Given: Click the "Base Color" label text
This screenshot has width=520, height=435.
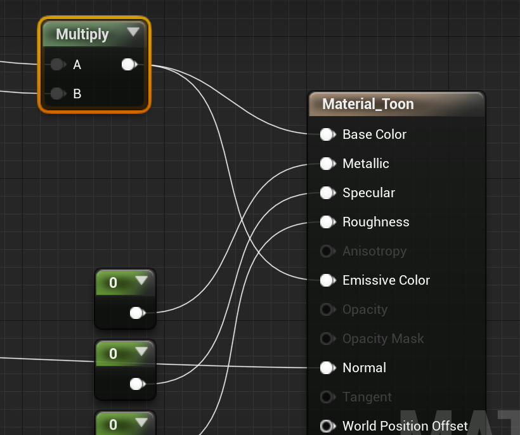Looking at the screenshot, I should (374, 134).
